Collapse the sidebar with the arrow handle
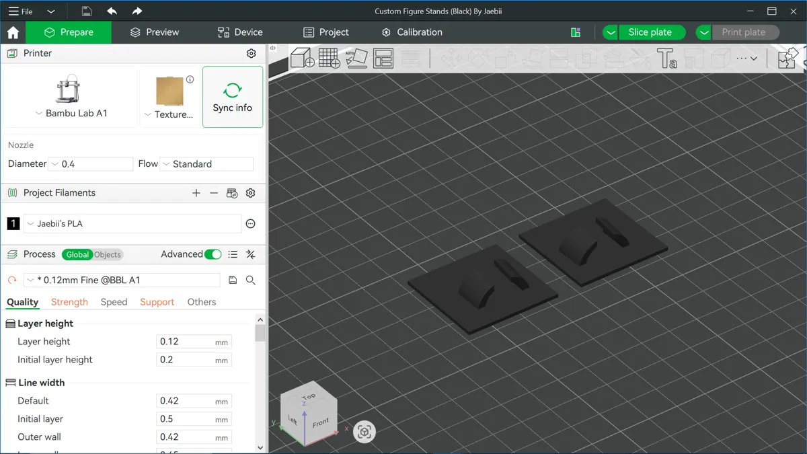This screenshot has height=454, width=807. pos(272,48)
